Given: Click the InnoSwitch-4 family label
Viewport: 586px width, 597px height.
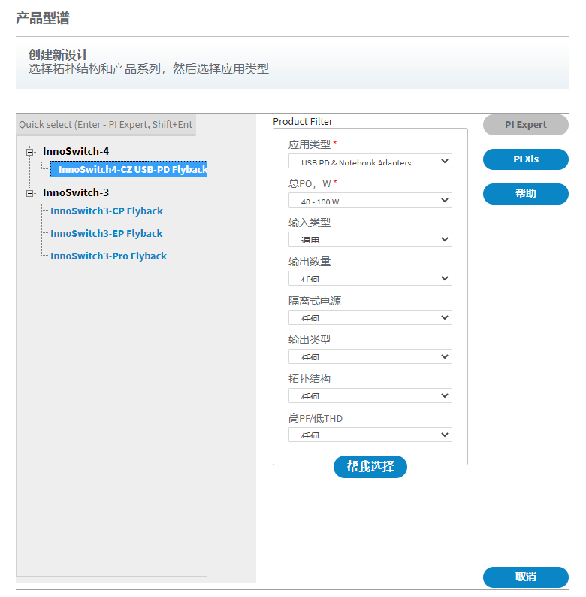Looking at the screenshot, I should (76, 152).
